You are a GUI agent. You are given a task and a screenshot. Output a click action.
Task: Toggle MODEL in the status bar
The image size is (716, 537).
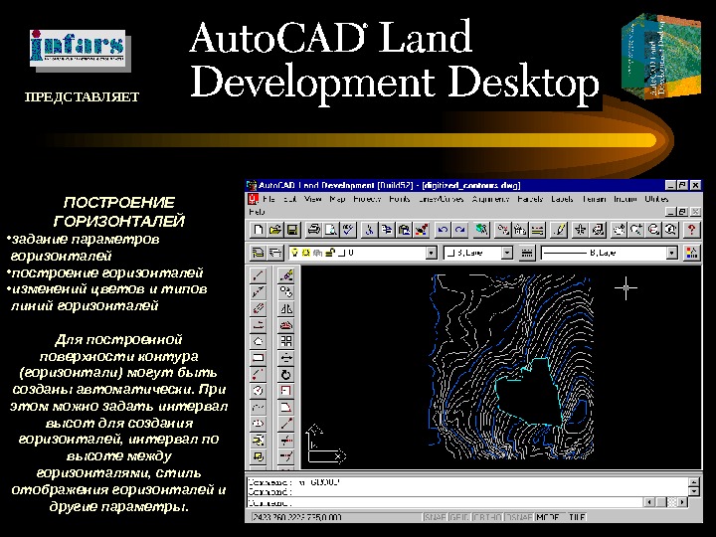tap(548, 517)
